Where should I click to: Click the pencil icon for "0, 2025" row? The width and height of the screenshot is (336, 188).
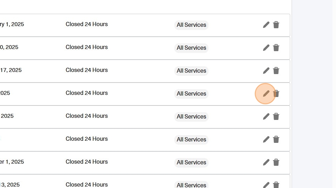coord(266,48)
